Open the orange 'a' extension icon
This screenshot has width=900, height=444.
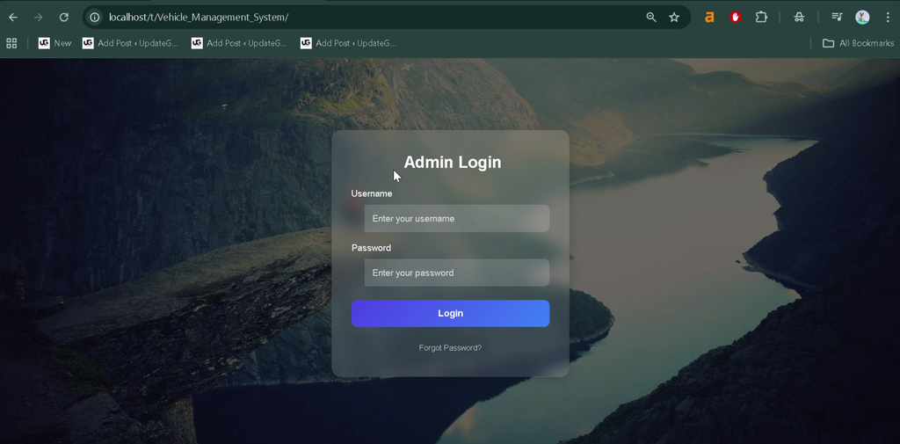(x=709, y=18)
